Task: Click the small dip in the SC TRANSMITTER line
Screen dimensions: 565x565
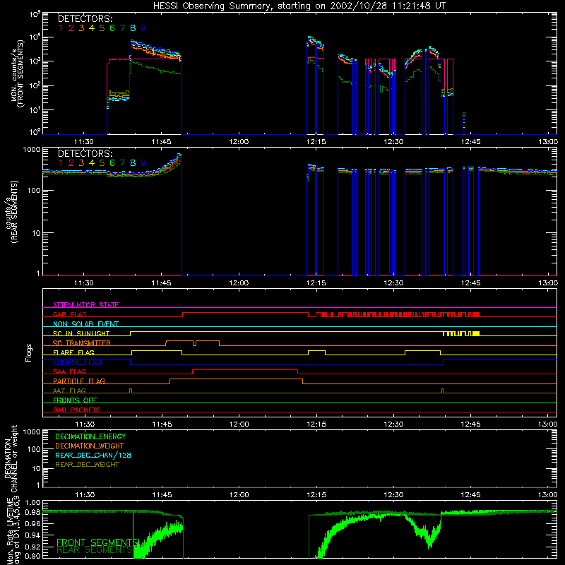Action: 195,343
